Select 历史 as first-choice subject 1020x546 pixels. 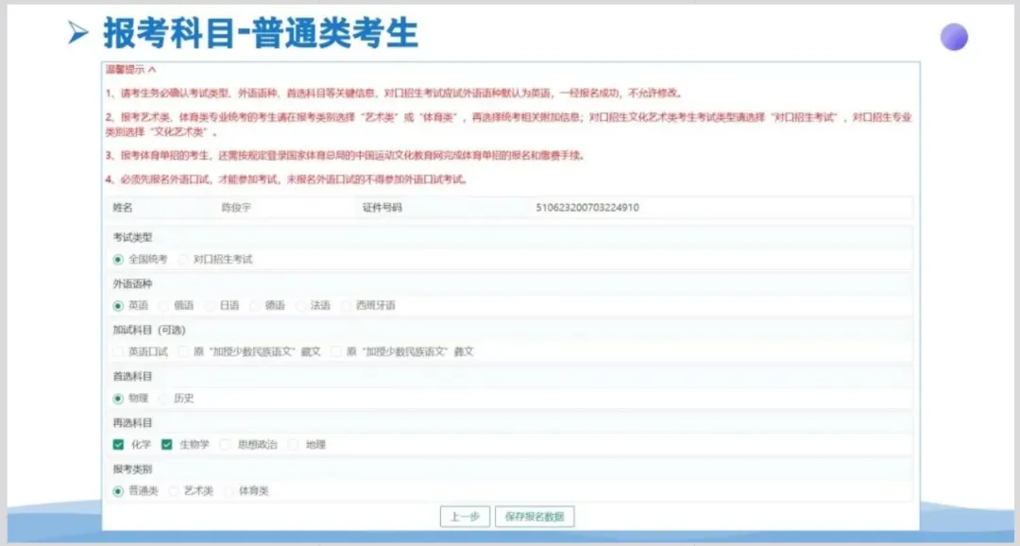tap(164, 399)
